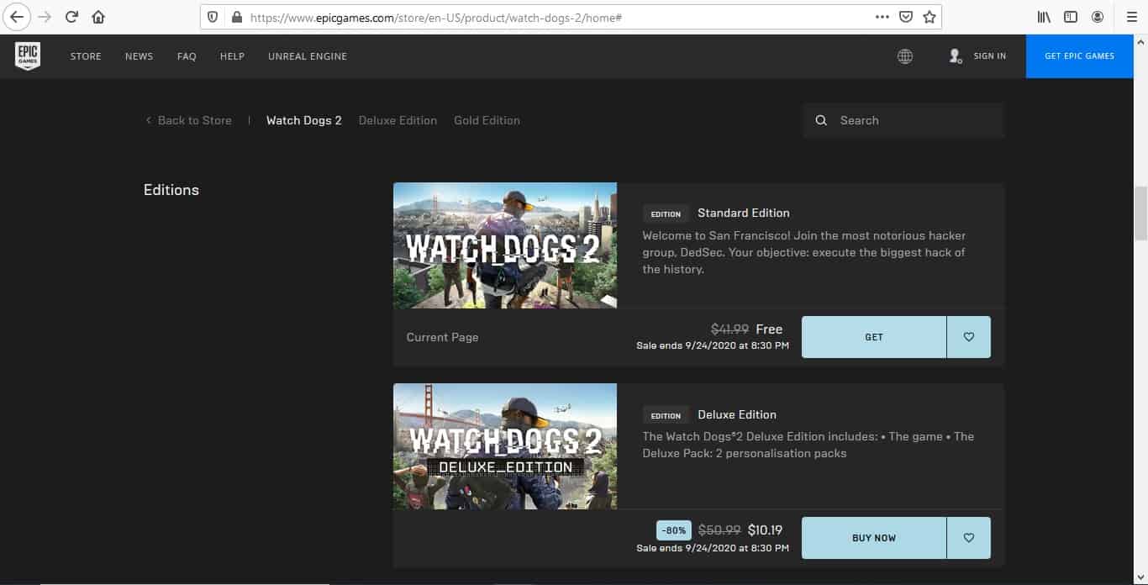Click the search magnifier icon
This screenshot has width=1148, height=585.
[x=821, y=120]
